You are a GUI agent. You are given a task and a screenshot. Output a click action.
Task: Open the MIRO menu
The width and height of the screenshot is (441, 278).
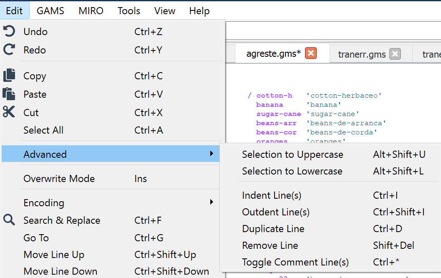(x=91, y=11)
